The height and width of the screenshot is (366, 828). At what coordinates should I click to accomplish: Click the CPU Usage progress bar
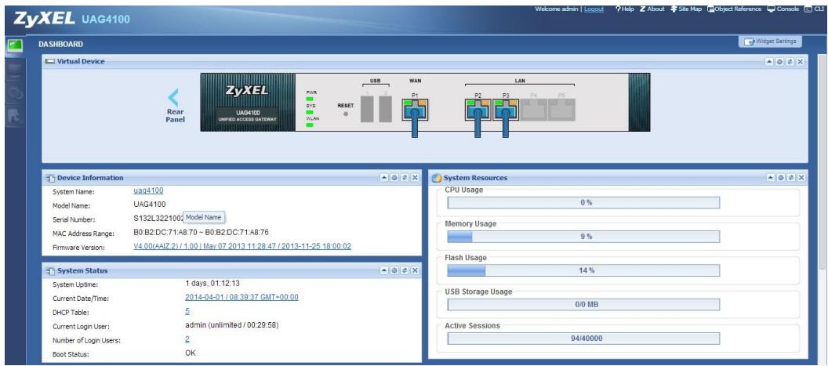coord(583,203)
